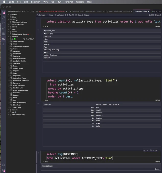The image size is (162, 173).
Task: Open the Run and Debug view
Action: [x=4, y=28]
